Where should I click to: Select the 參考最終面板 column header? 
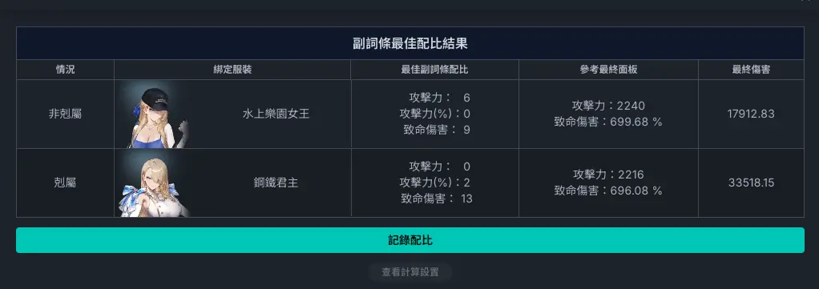(608, 70)
